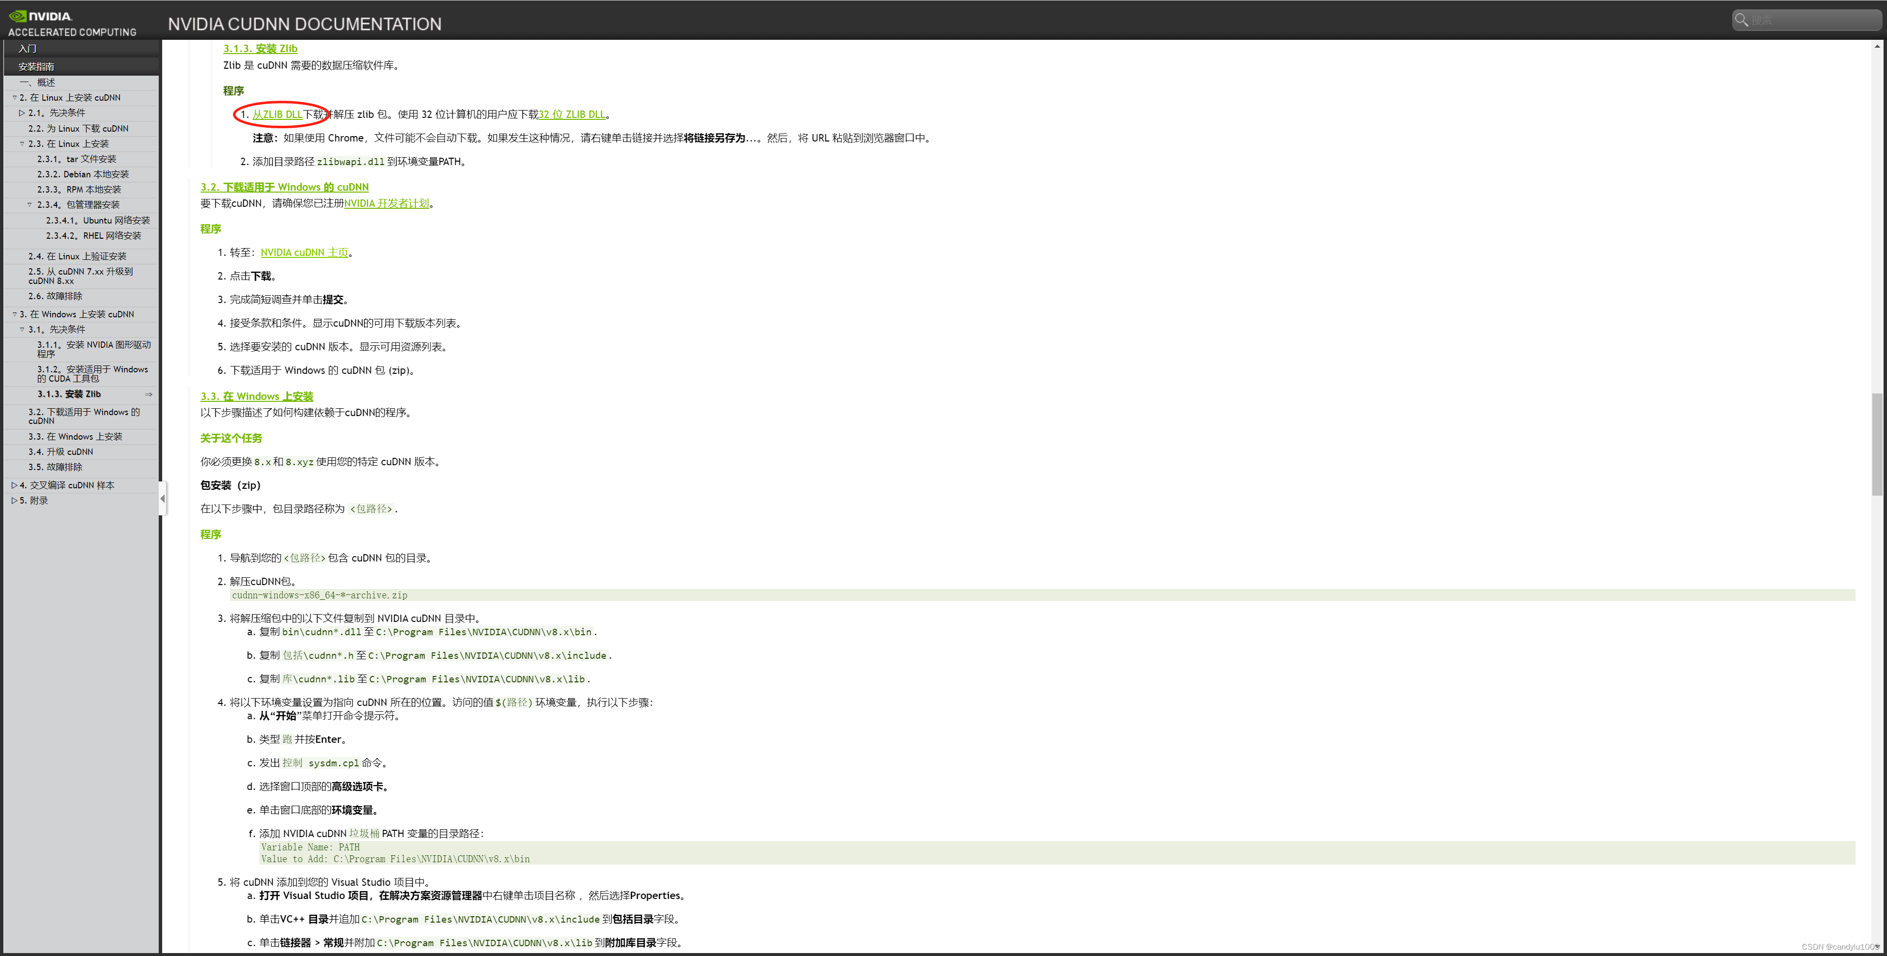
Task: Click the 'cudnn-windows-x86_64-*-archive.zip' code text
Action: click(x=319, y=595)
